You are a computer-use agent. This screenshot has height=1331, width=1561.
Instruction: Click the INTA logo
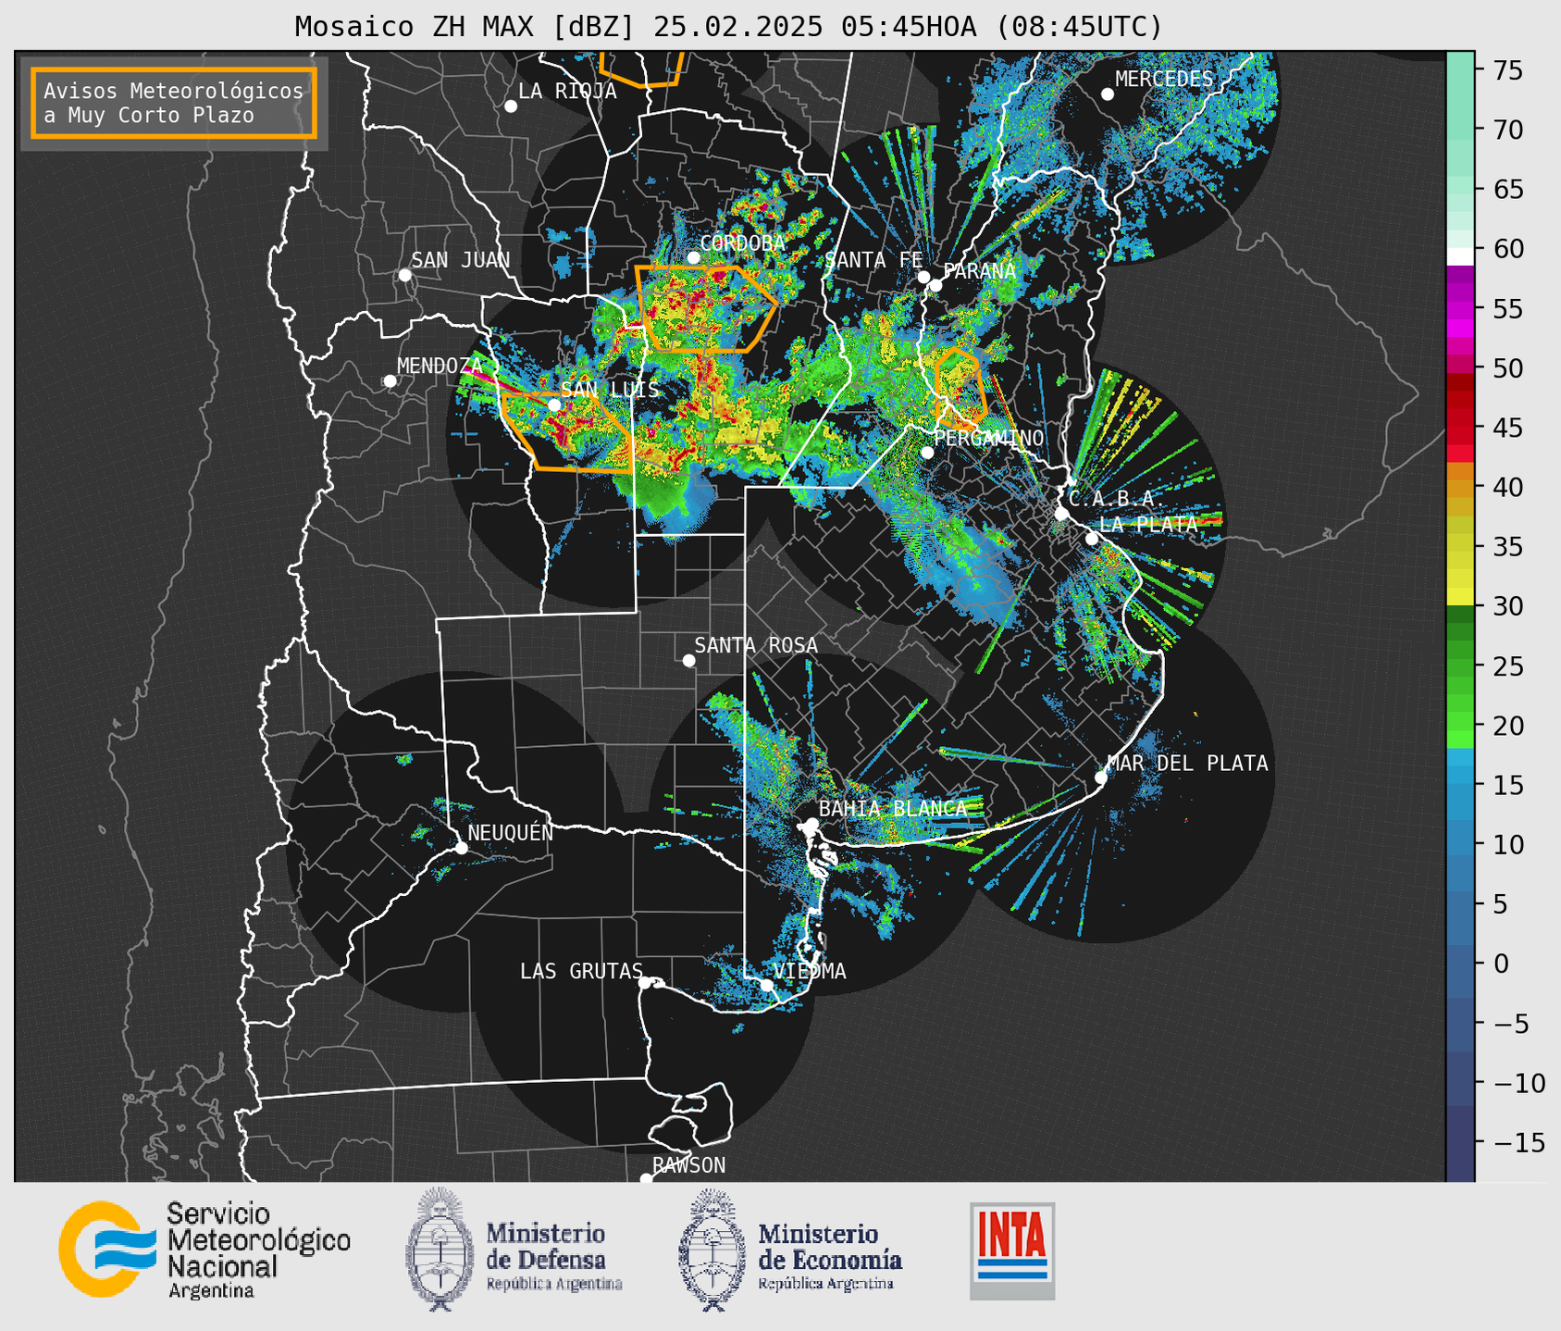click(1012, 1250)
